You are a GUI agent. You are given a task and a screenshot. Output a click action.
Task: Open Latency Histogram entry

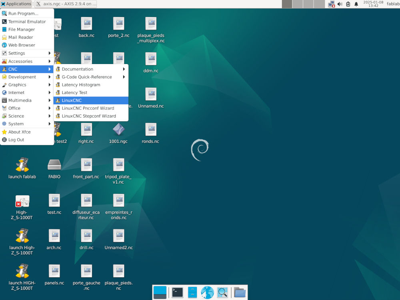coord(91,85)
